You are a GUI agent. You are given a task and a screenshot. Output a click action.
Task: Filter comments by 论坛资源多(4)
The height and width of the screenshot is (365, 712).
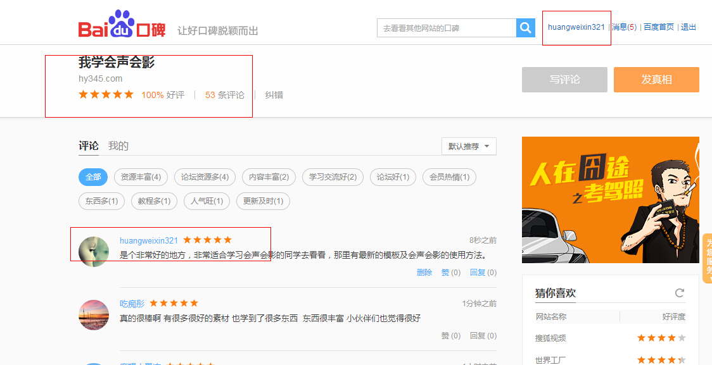pos(205,177)
